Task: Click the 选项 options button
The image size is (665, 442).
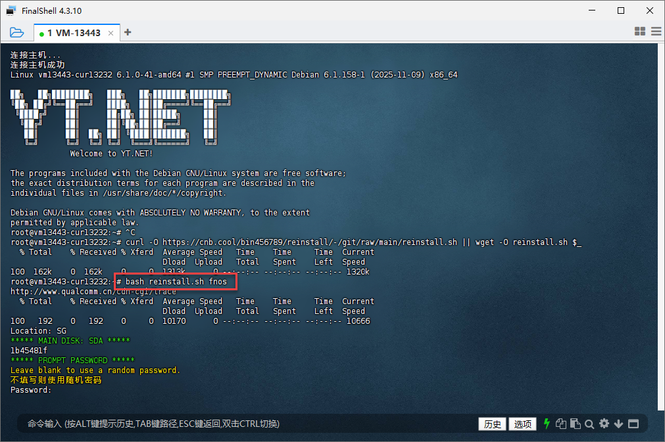Action: (x=522, y=424)
